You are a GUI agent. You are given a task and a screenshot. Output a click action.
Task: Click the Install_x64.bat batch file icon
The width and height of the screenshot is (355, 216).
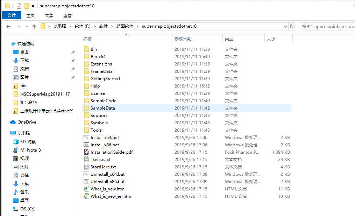86,138
